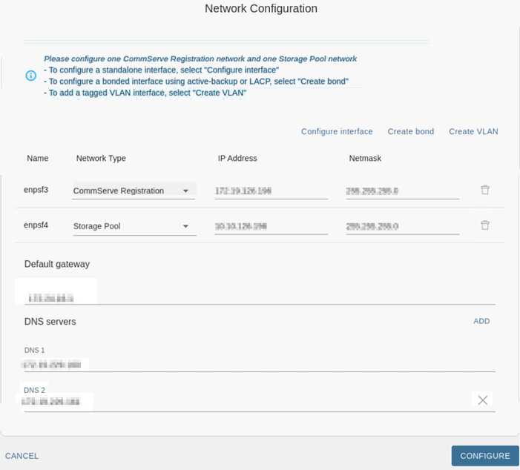This screenshot has height=470, width=520.
Task: Remove the DNS 2 server entry
Action: (x=482, y=400)
